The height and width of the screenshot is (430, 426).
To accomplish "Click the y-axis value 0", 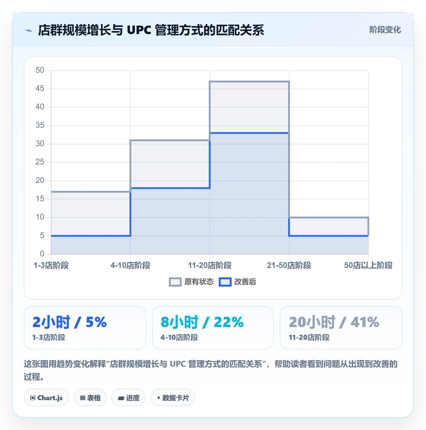I will click(x=42, y=254).
